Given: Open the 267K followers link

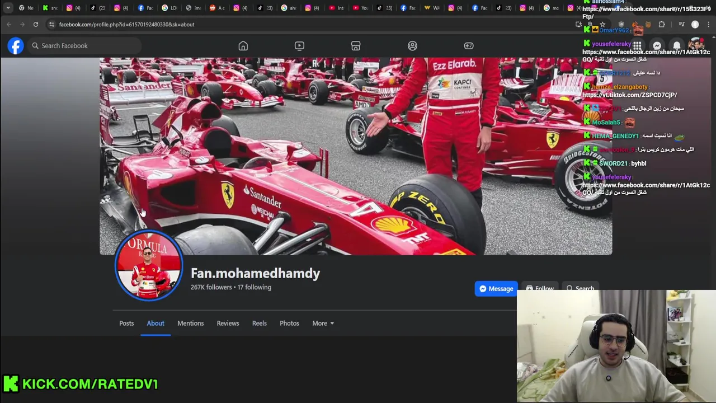Looking at the screenshot, I should tap(211, 287).
